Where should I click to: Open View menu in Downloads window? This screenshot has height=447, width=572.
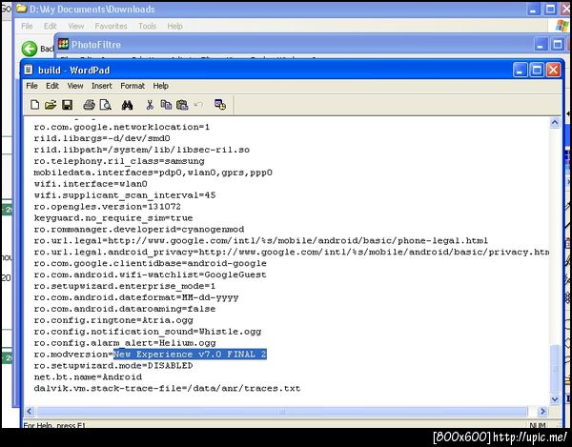coord(76,26)
